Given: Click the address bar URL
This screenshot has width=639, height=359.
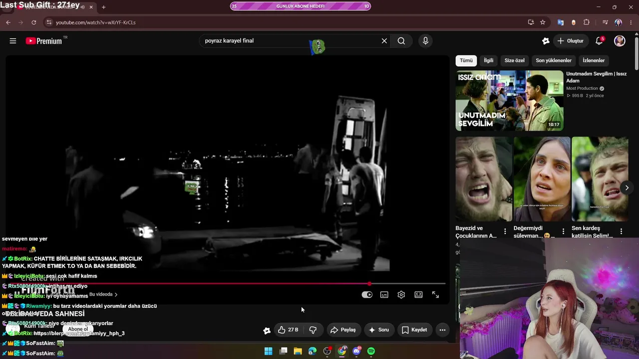Looking at the screenshot, I should pyautogui.click(x=96, y=22).
